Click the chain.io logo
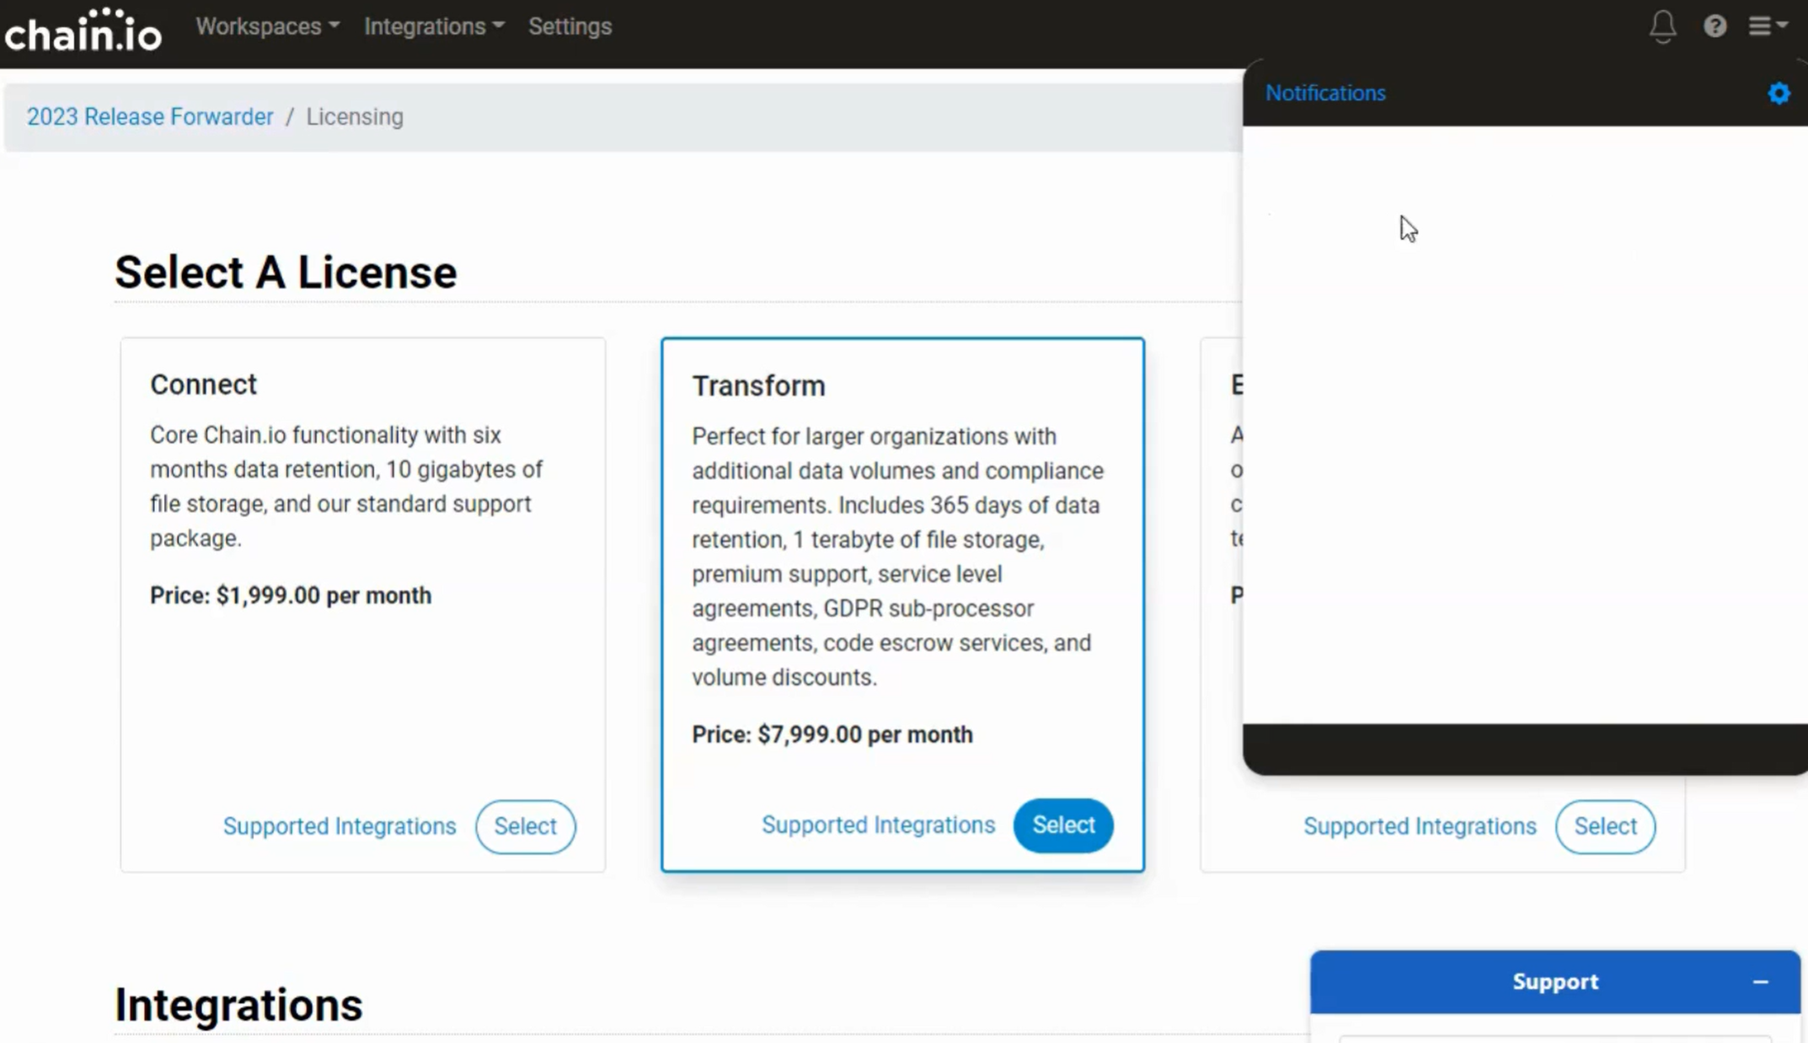 click(x=83, y=31)
